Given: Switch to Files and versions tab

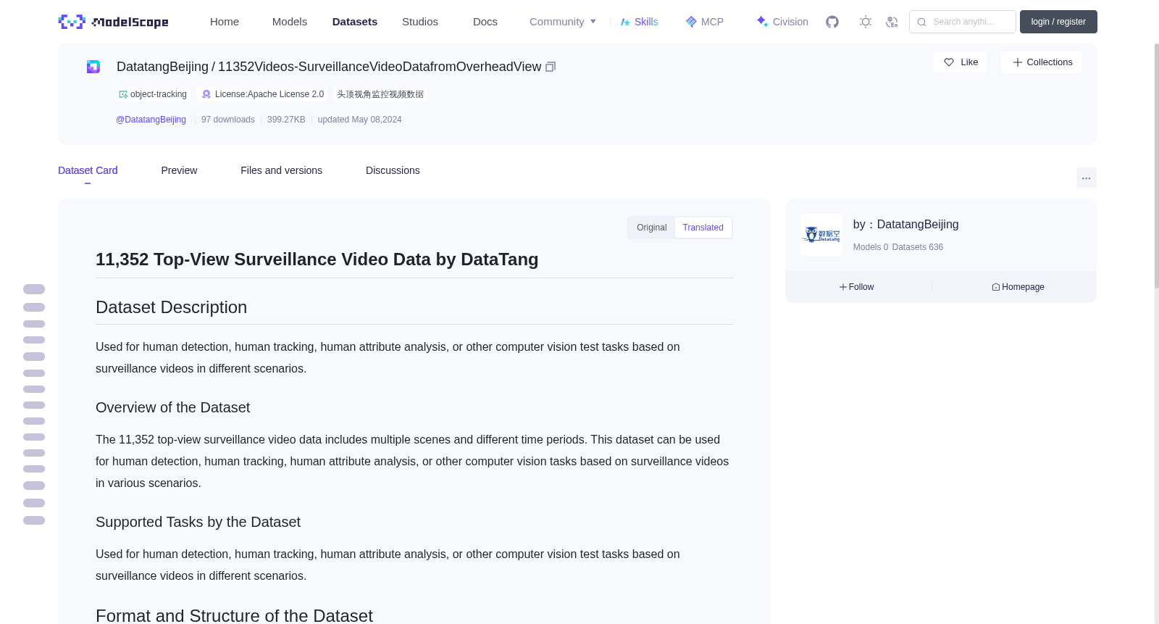Looking at the screenshot, I should 281,170.
